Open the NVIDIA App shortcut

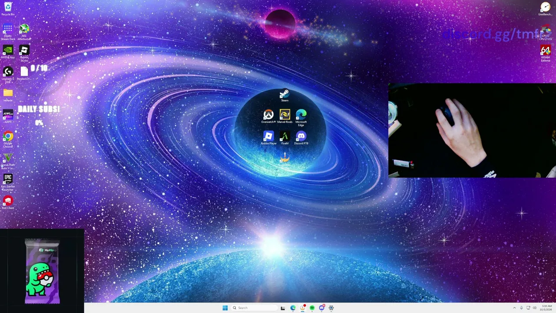(x=8, y=52)
